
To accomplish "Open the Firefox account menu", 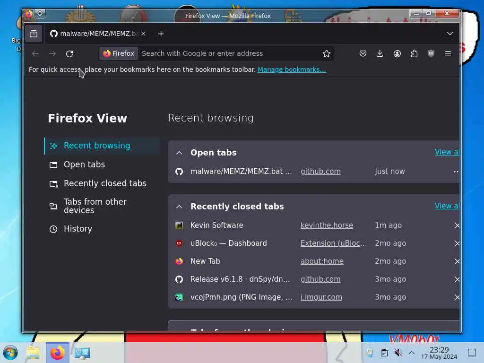I will [x=397, y=54].
